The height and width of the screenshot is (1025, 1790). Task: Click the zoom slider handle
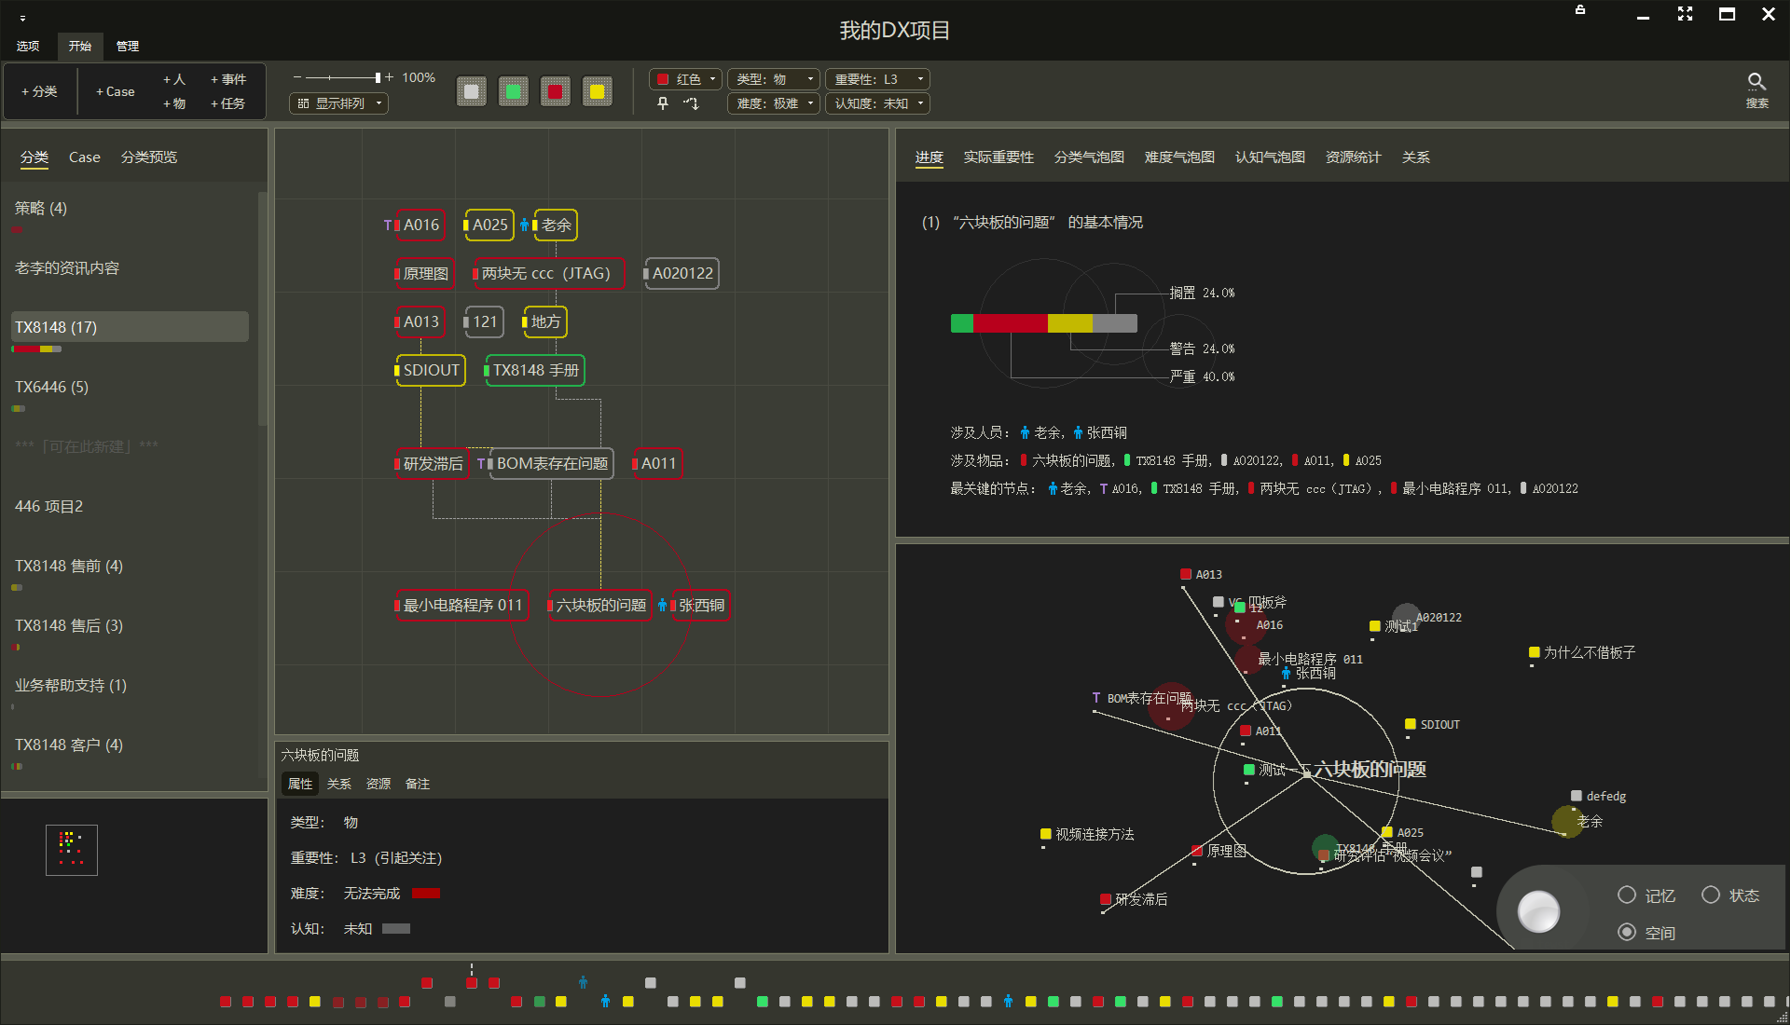point(378,77)
